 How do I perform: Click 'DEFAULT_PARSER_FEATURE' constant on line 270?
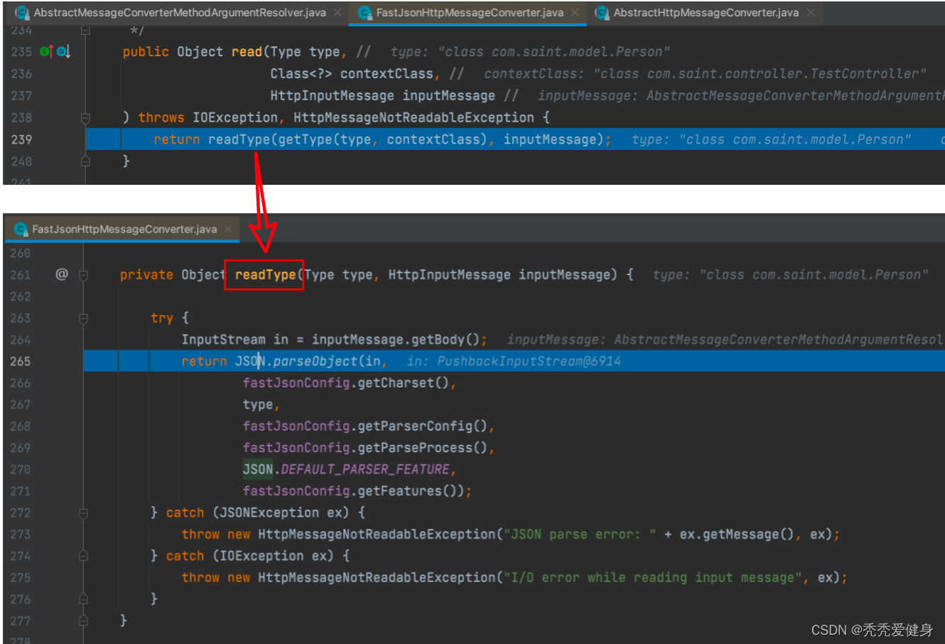pyautogui.click(x=364, y=469)
